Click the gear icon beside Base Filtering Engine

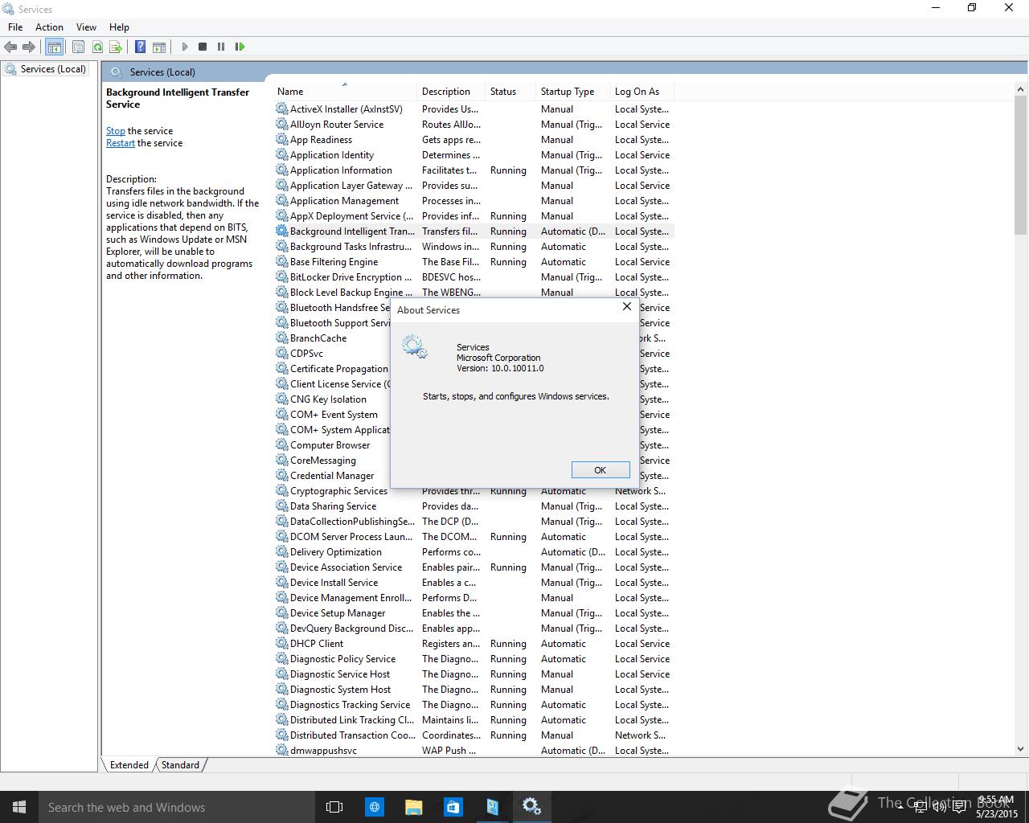pyautogui.click(x=281, y=261)
